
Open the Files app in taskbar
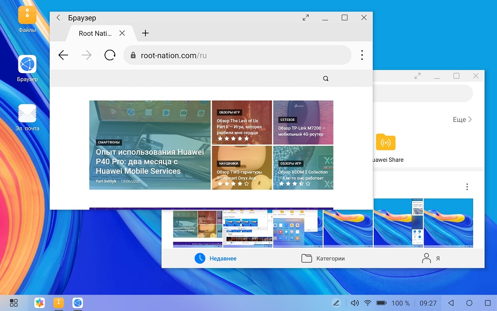click(58, 303)
